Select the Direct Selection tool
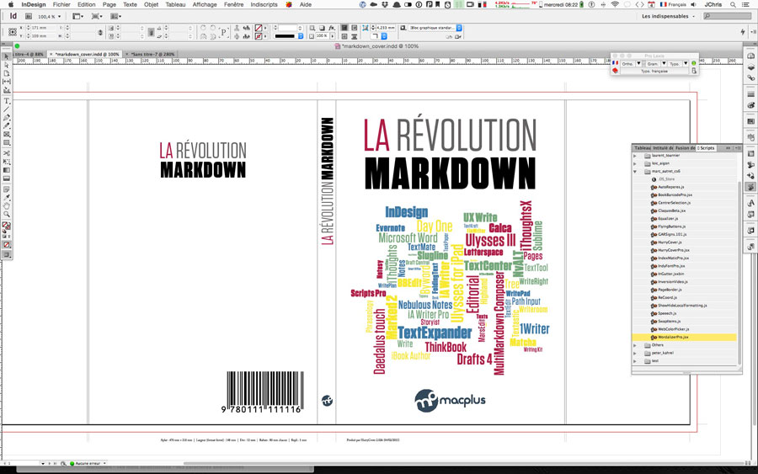Viewport: 758px width, 474px height. pos(7,65)
